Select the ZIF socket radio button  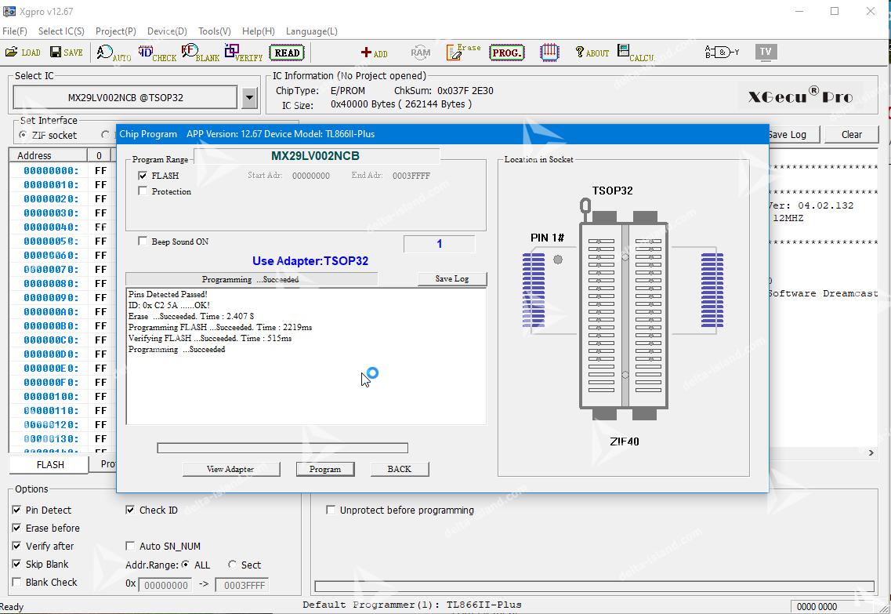click(23, 135)
